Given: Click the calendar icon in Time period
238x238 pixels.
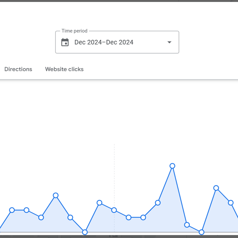Looking at the screenshot, I should tap(65, 42).
